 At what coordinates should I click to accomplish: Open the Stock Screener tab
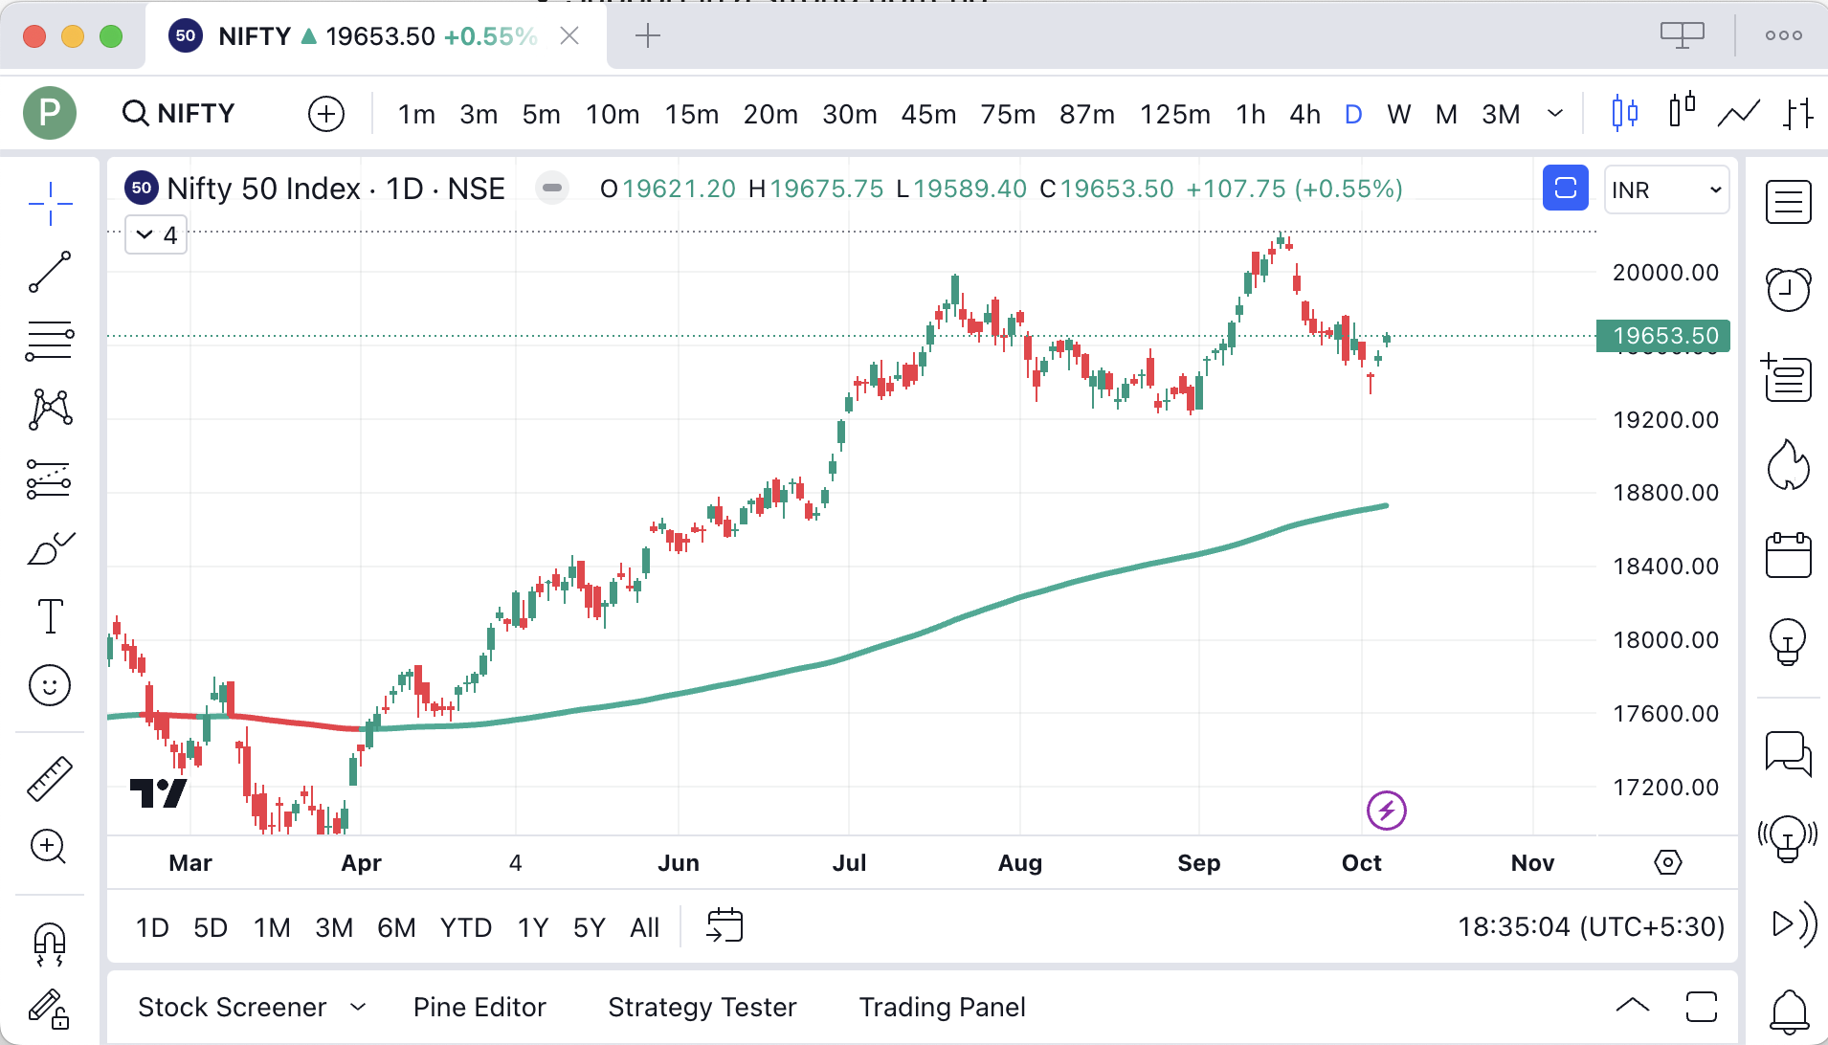[x=232, y=1007]
